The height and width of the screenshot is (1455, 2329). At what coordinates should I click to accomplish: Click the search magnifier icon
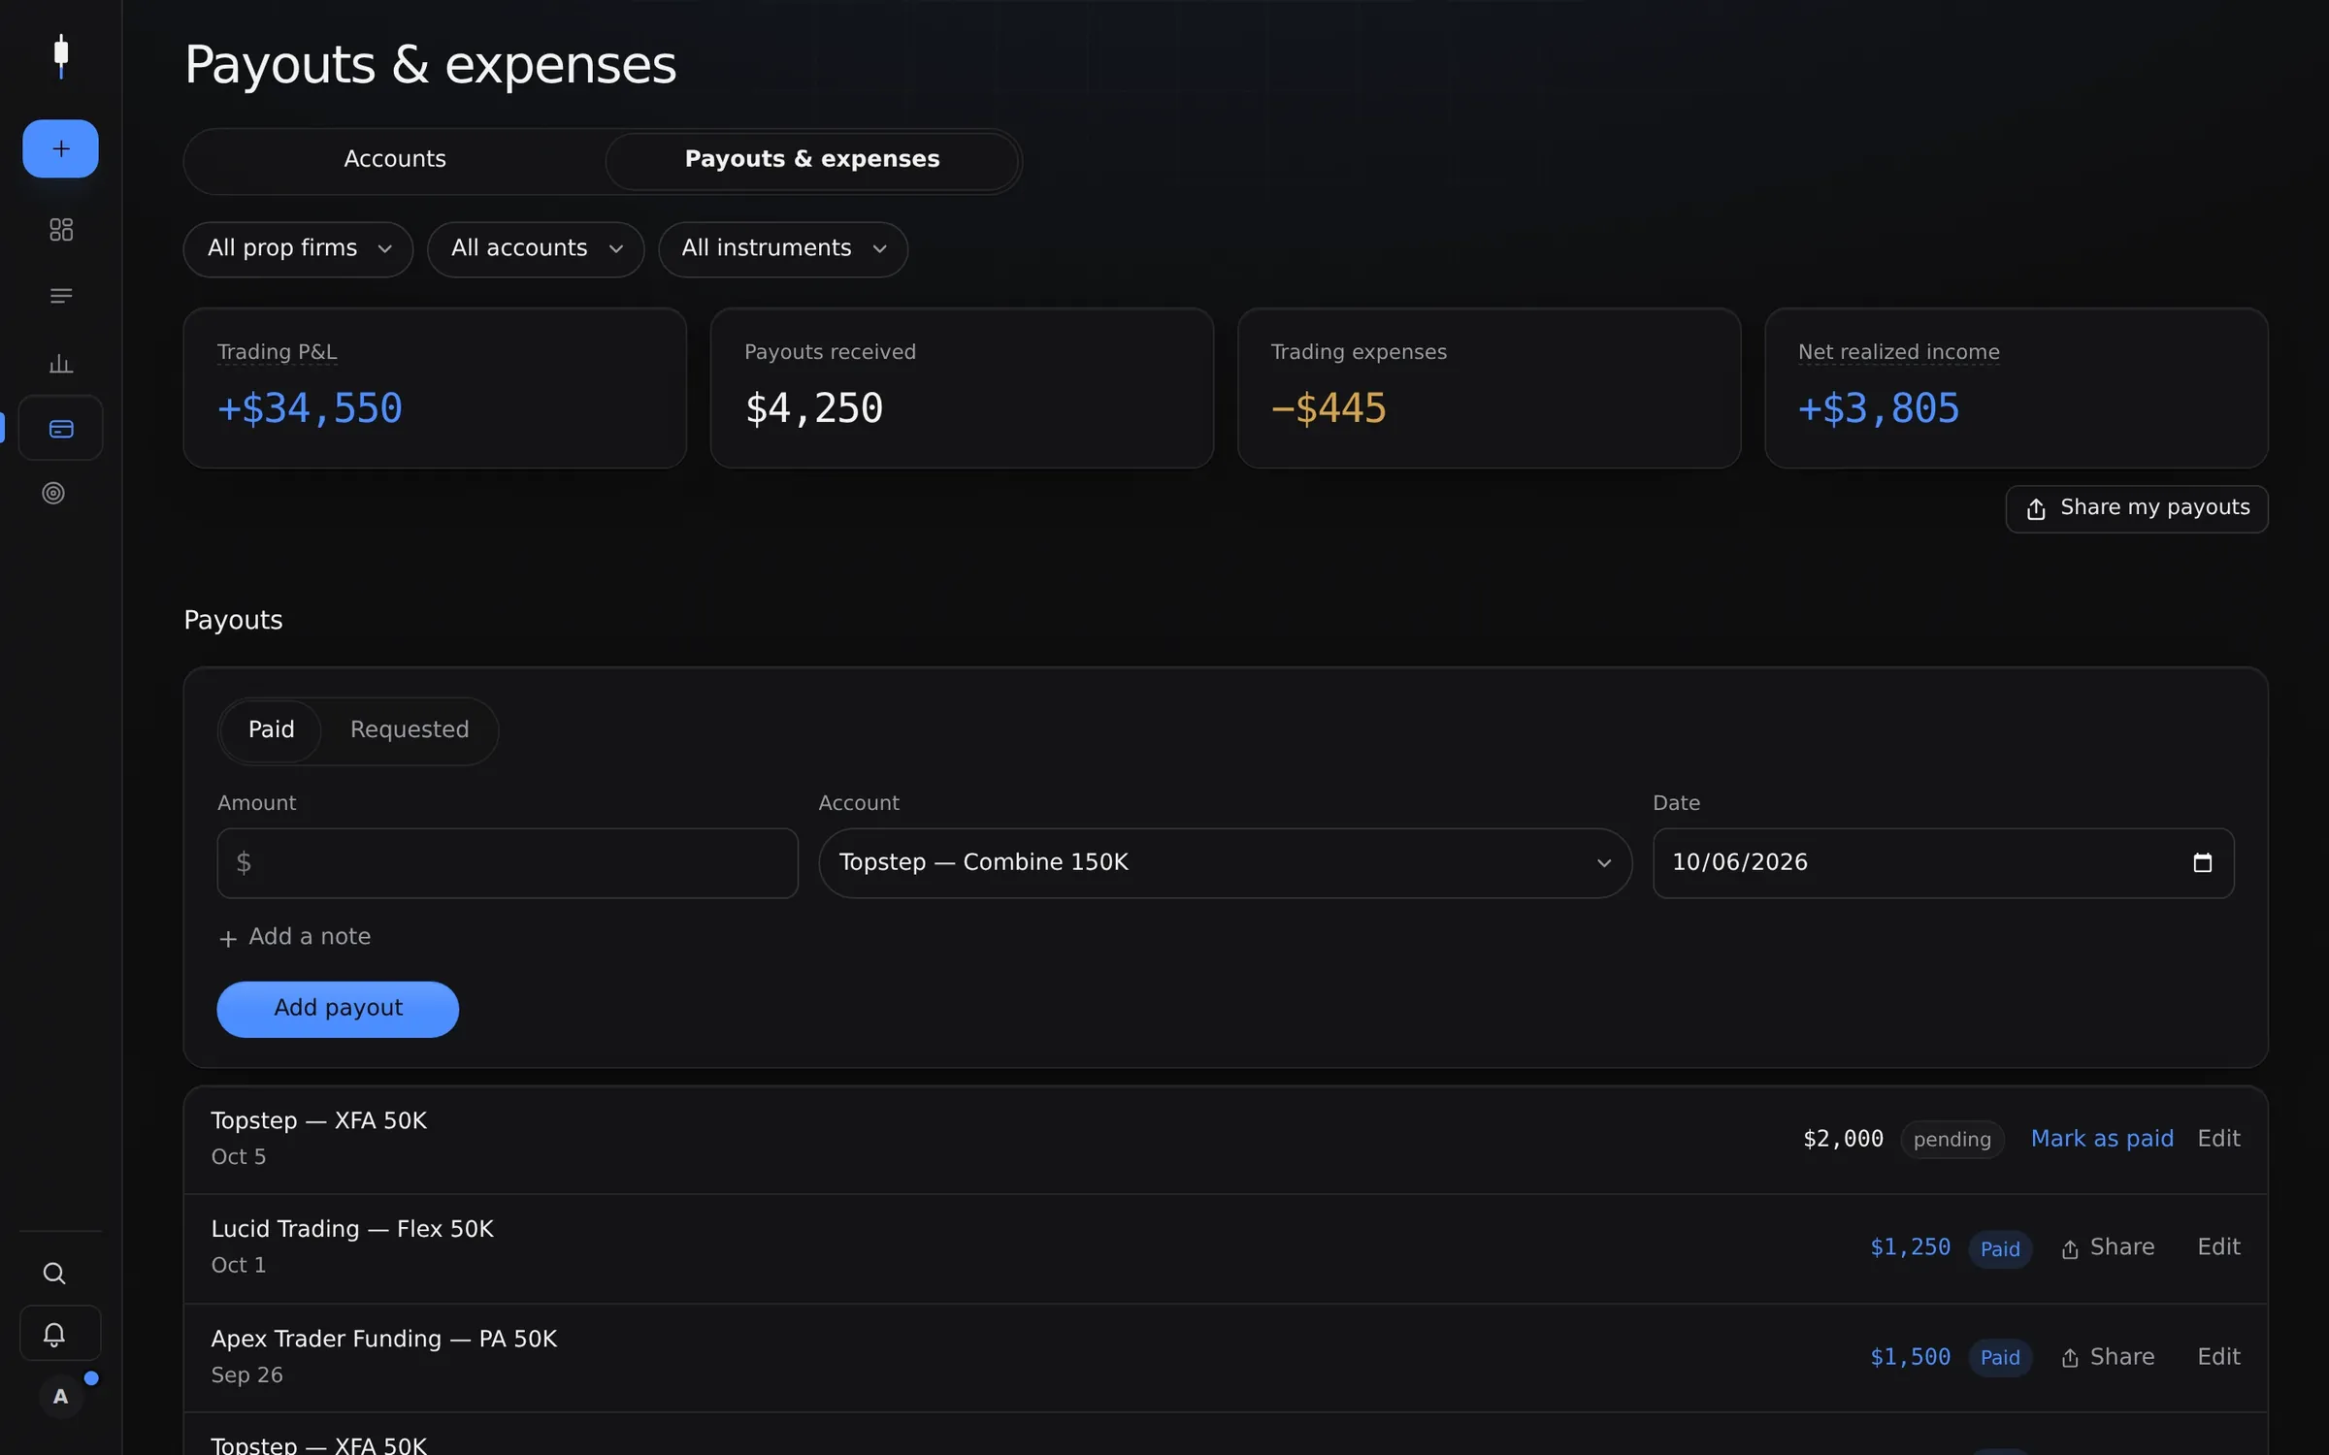click(x=54, y=1274)
